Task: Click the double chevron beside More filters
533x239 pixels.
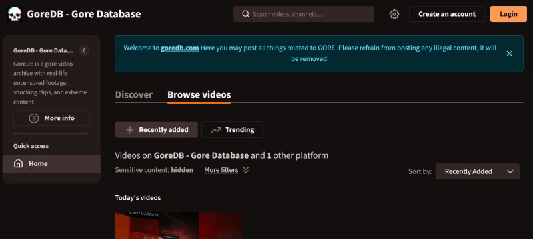Action: pyautogui.click(x=246, y=170)
